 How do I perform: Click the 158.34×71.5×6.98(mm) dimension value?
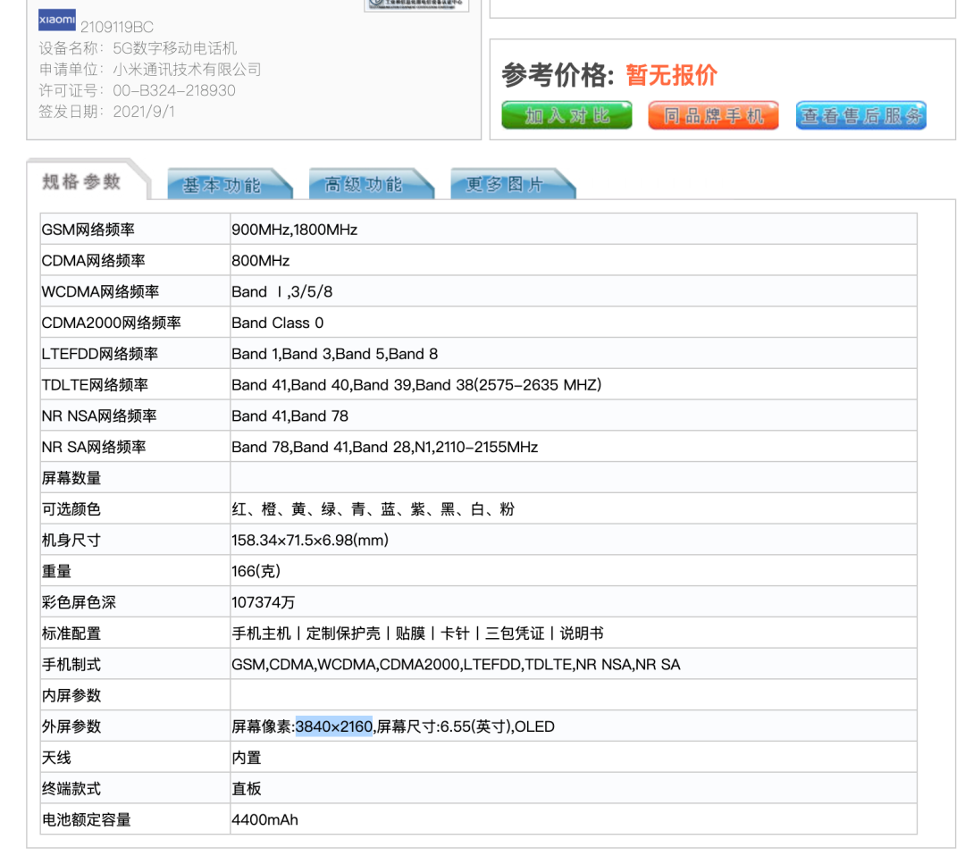[x=310, y=541]
